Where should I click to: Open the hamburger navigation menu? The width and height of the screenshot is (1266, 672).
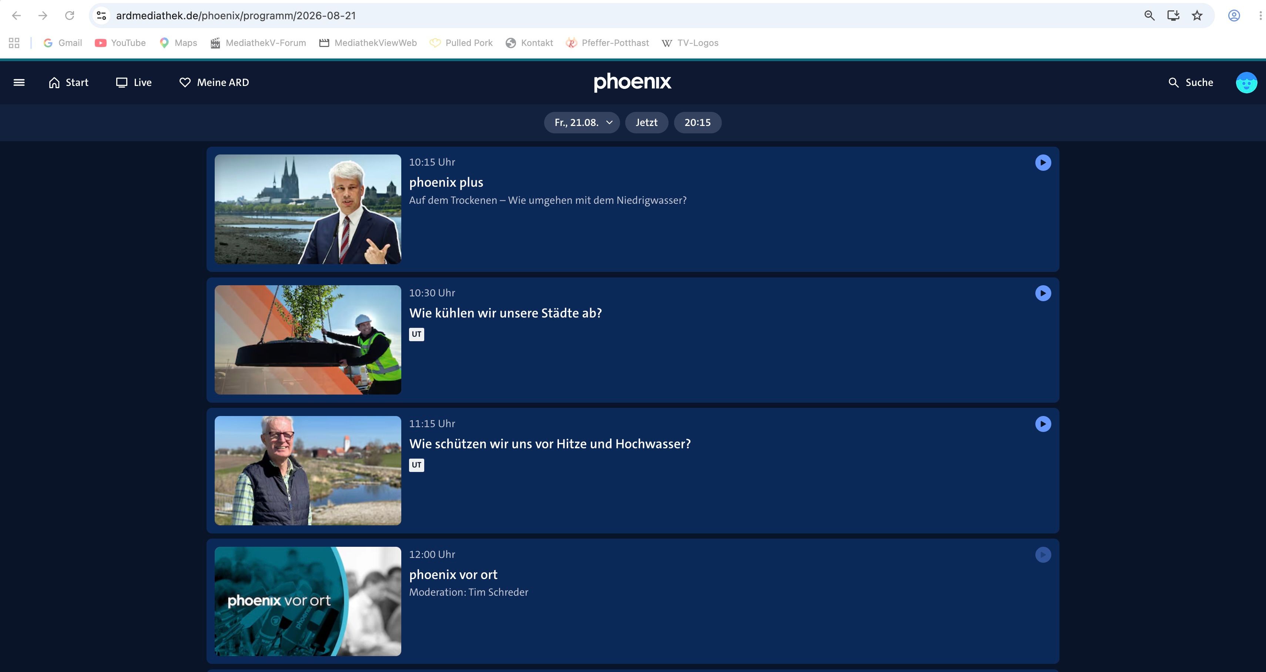coord(19,83)
